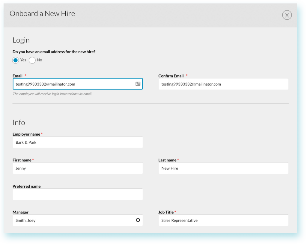Image resolution: width=307 pixels, height=247 pixels.
Task: Focus the empty Preferred name field
Action: (x=77, y=194)
